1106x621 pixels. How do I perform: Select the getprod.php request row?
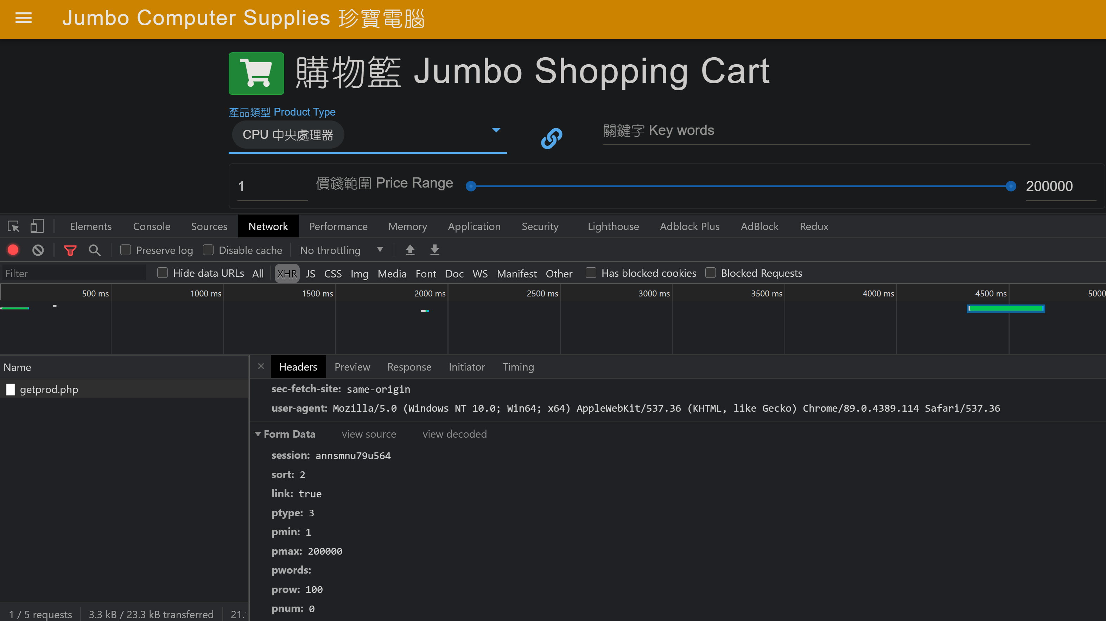(125, 389)
